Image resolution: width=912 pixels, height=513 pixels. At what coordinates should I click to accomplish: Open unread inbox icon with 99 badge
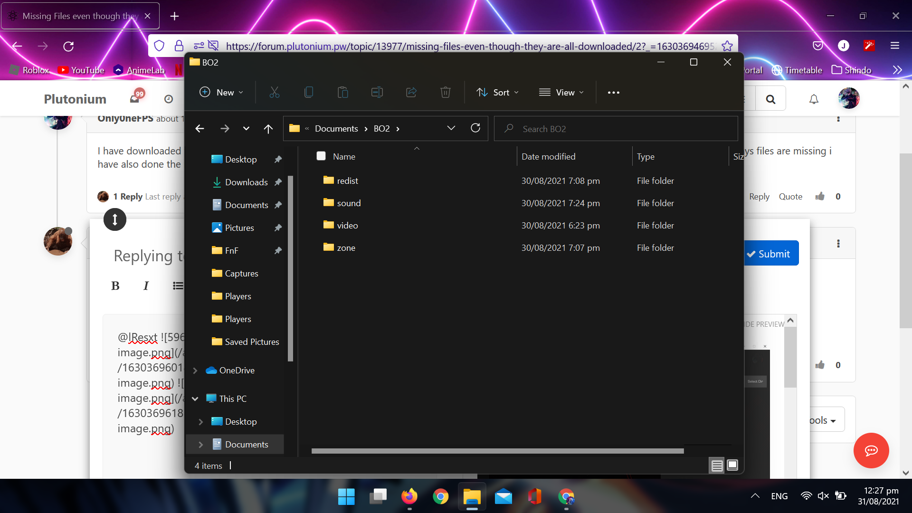click(135, 98)
